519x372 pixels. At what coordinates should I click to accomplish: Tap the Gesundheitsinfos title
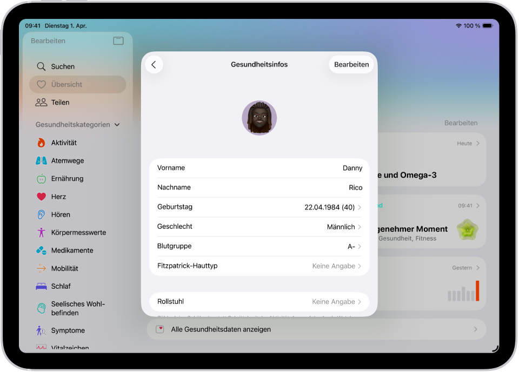click(x=259, y=64)
